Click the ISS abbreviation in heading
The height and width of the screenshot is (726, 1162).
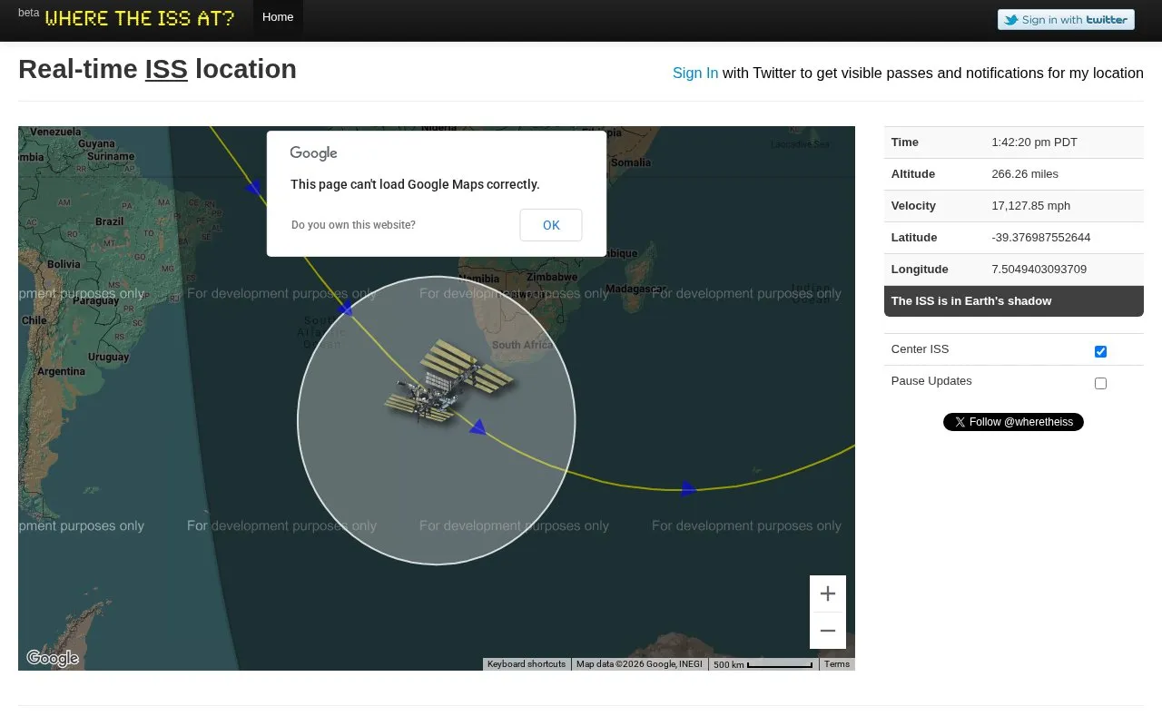pyautogui.click(x=166, y=69)
